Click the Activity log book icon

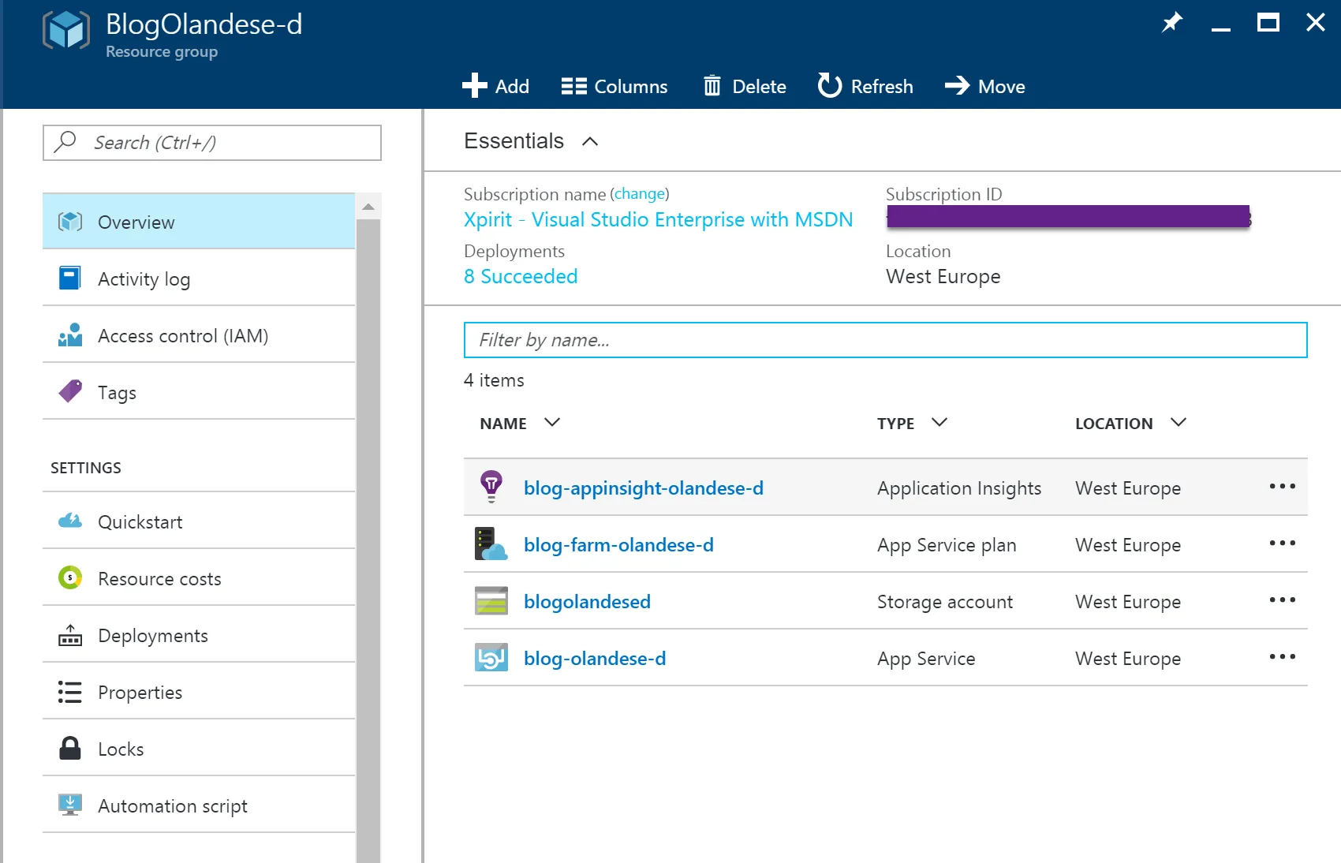[70, 278]
